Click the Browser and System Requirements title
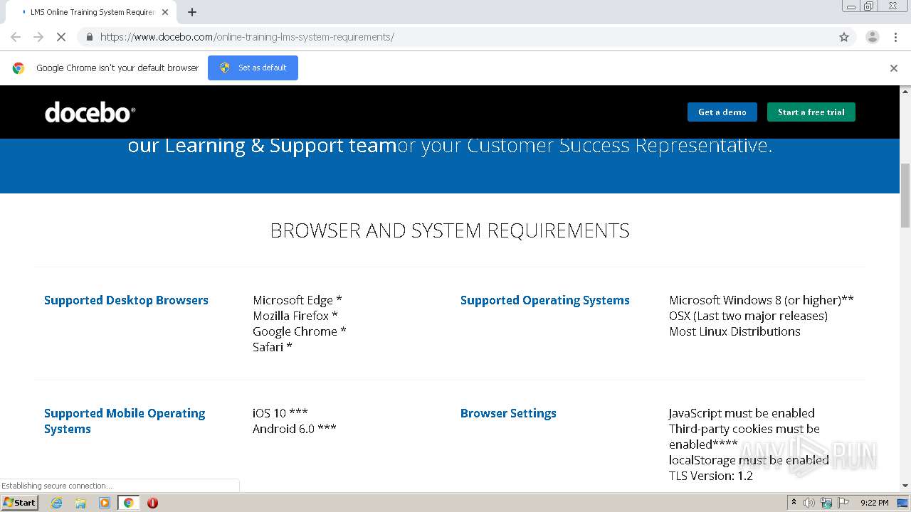The width and height of the screenshot is (911, 512). [x=450, y=230]
